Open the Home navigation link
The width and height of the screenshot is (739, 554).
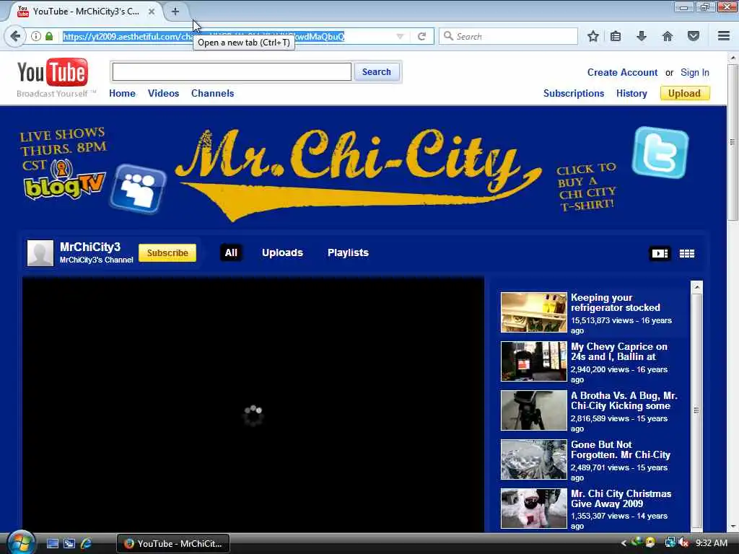122,93
